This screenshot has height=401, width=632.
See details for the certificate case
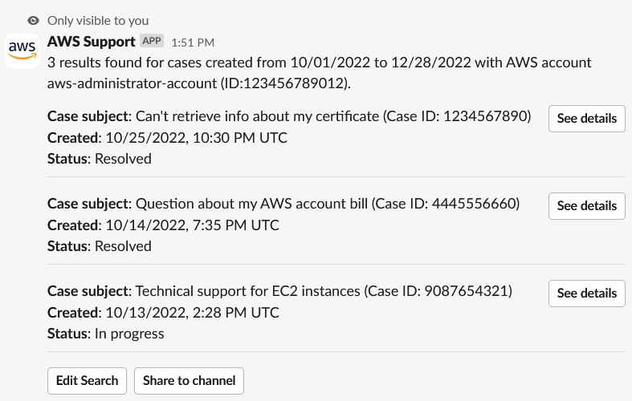coord(586,118)
